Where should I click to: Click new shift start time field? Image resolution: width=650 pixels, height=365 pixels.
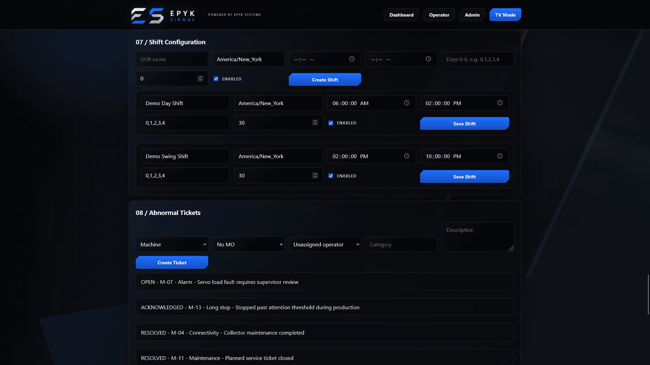point(325,59)
